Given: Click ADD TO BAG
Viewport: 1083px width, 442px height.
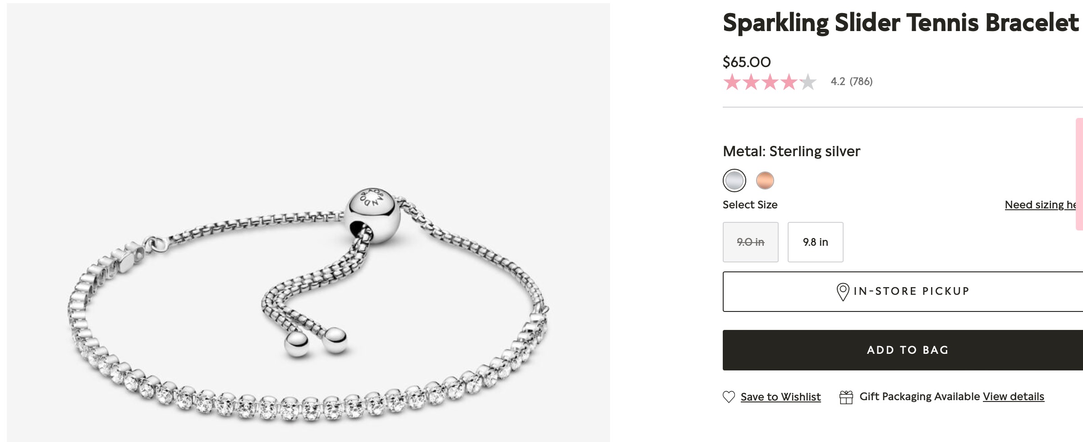Looking at the screenshot, I should point(908,350).
